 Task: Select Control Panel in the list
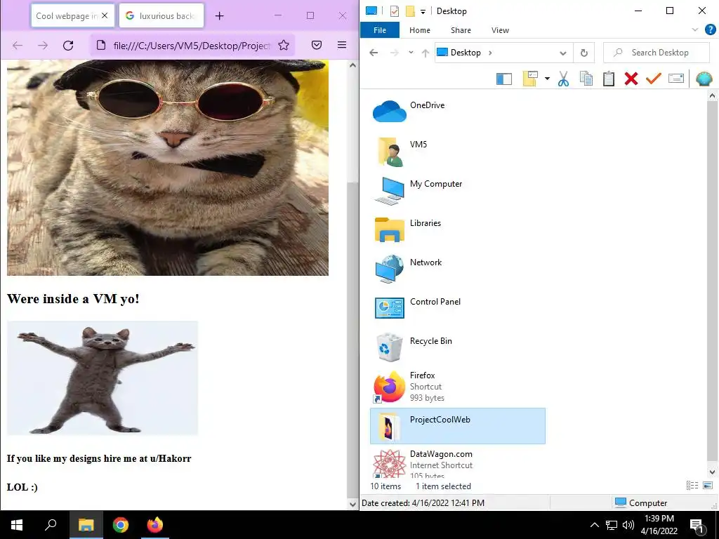coord(458,309)
